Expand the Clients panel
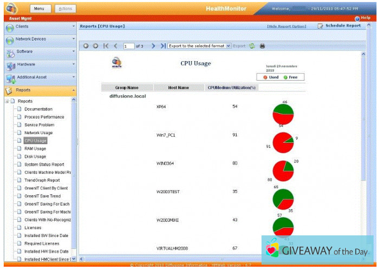 [74, 26]
